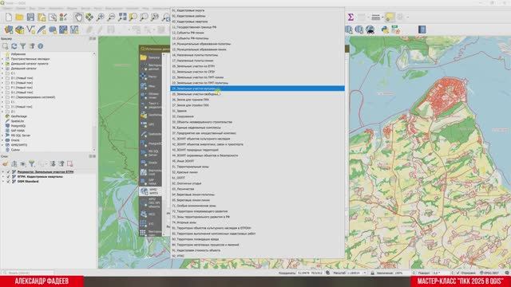Open Layer Styling brush in Layers panel
511x287 pixels.
tap(6, 163)
